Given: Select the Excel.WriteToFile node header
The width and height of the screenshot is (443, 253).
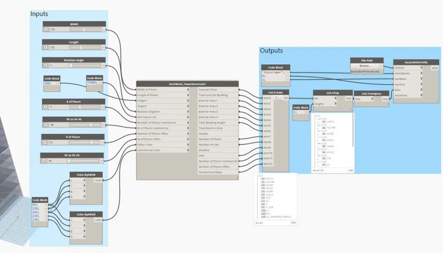Looking at the screenshot, I should [x=416, y=62].
